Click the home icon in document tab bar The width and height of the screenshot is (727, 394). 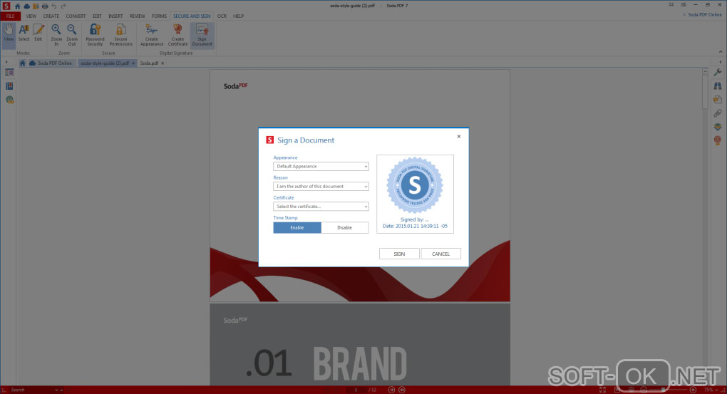[22, 63]
